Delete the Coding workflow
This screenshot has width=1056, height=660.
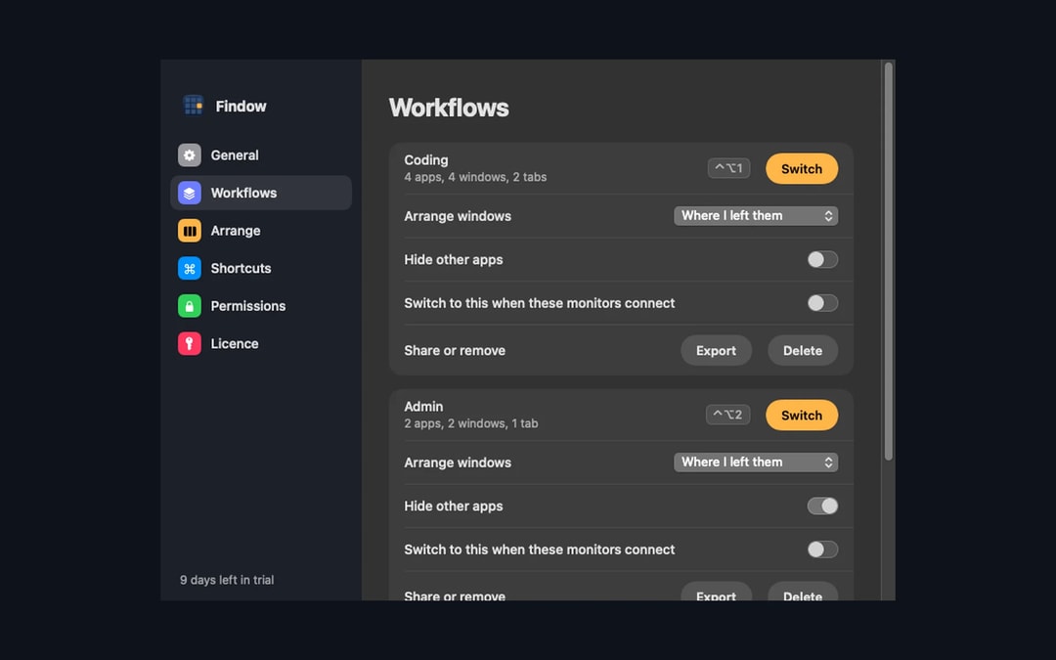pyautogui.click(x=802, y=350)
